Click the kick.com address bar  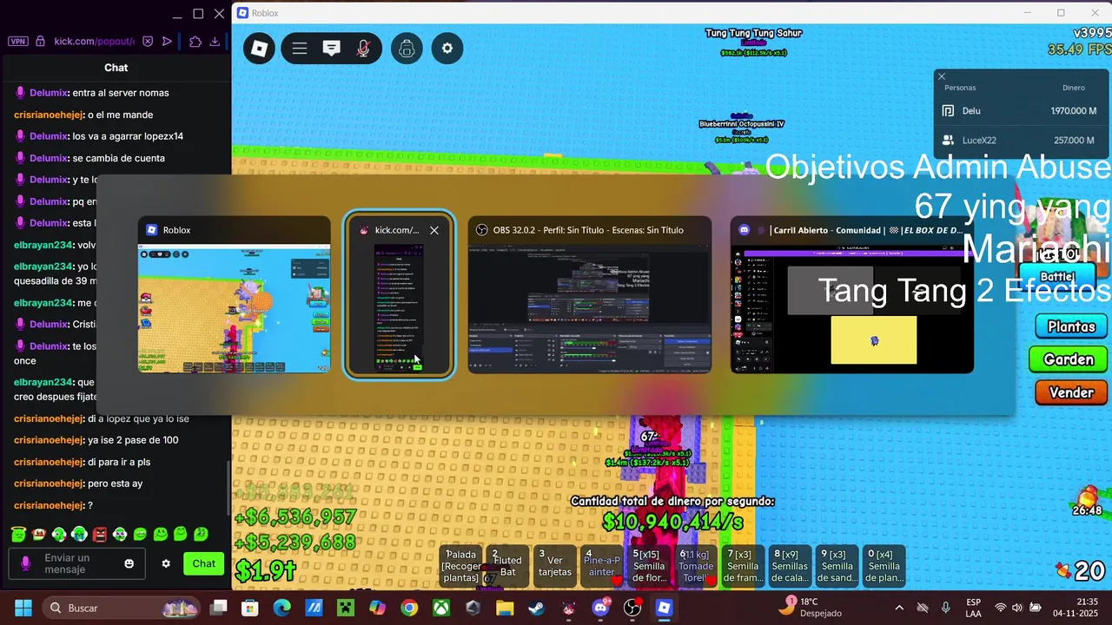point(94,41)
